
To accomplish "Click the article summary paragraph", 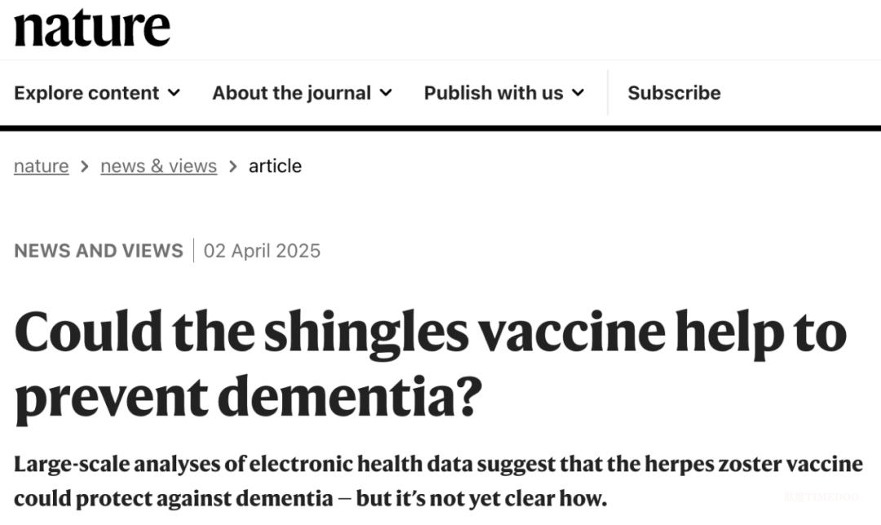I will (438, 481).
